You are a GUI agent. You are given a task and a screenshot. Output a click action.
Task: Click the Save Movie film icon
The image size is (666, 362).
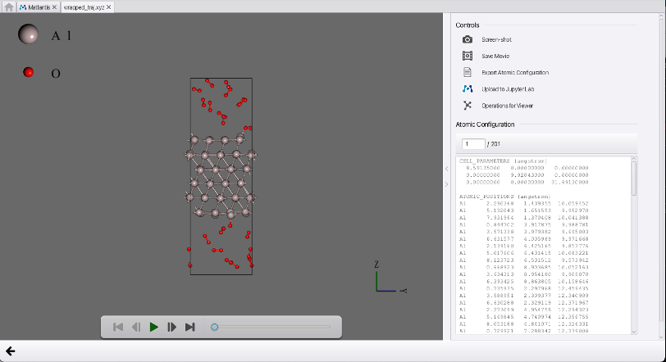468,56
